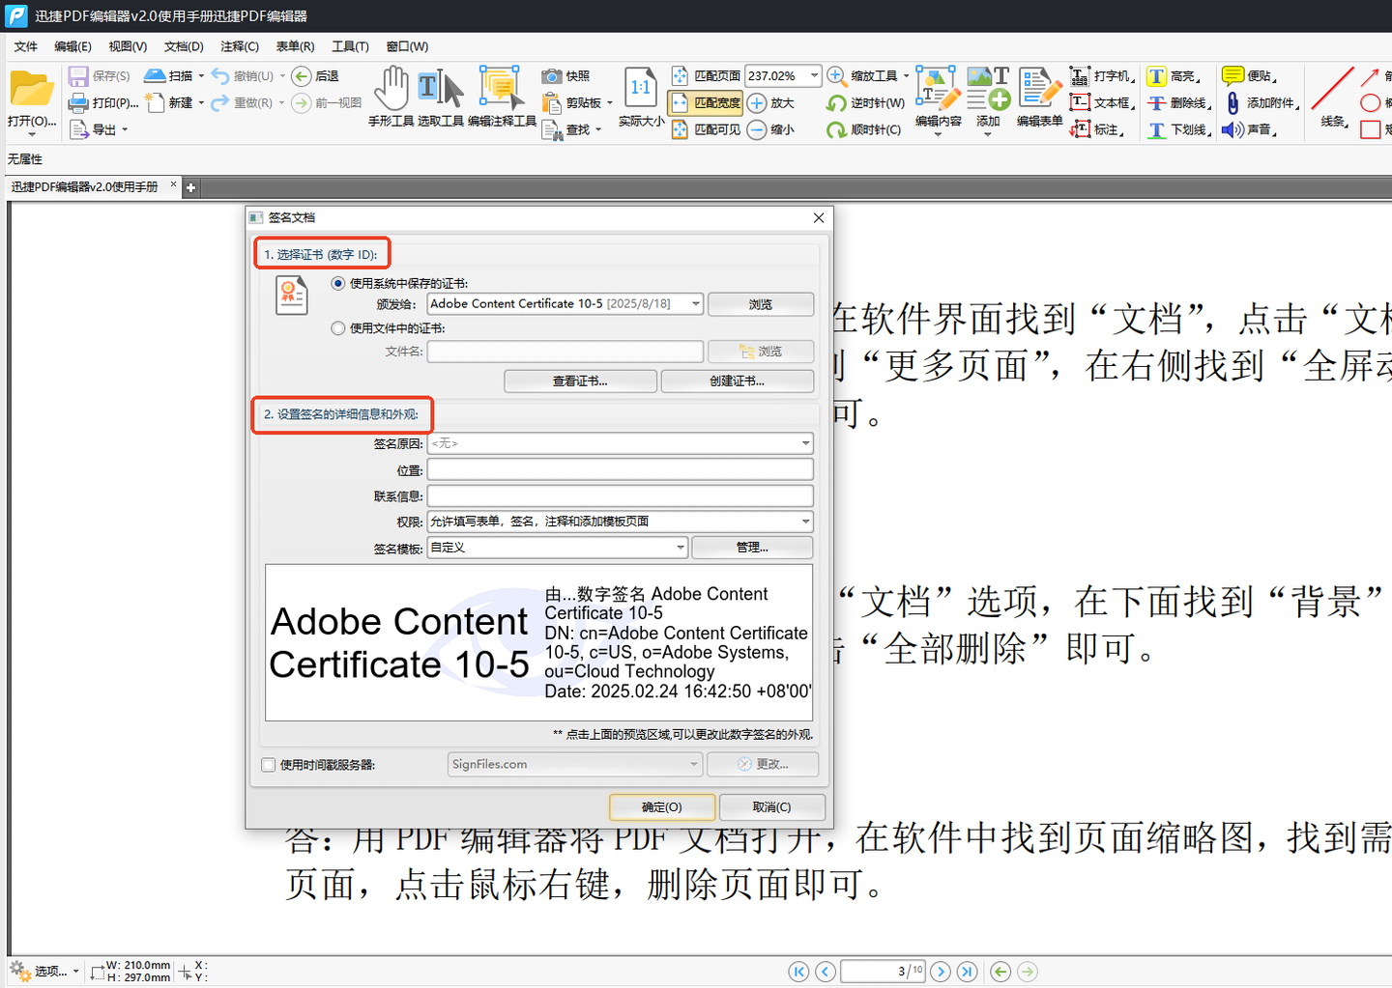The width and height of the screenshot is (1392, 988).
Task: Expand the 扫描 scan dropdown arrow
Action: 201,75
